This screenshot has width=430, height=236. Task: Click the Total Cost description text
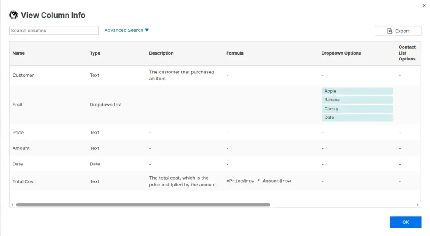(183, 181)
